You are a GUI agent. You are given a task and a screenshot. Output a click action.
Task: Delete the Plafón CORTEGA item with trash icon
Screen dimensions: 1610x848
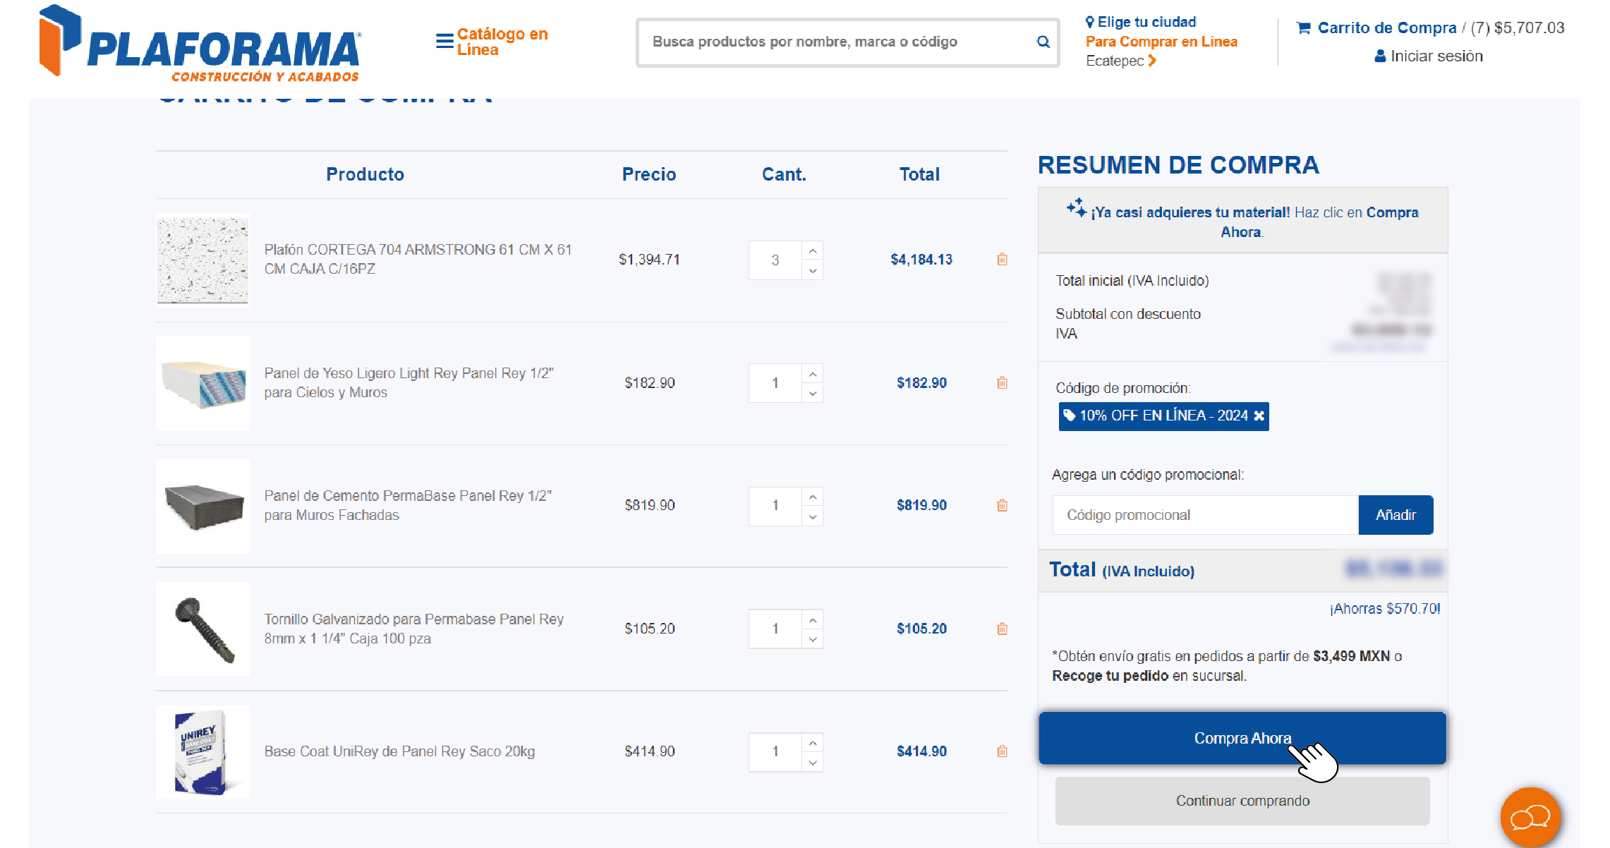pos(1002,260)
